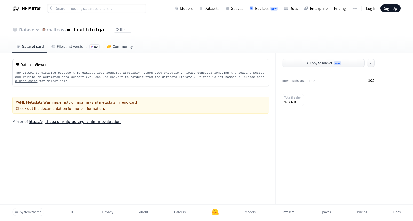This screenshot has height=221, width=413.
Task: Click the m_truthfulqa dataset name
Action: (85, 30)
